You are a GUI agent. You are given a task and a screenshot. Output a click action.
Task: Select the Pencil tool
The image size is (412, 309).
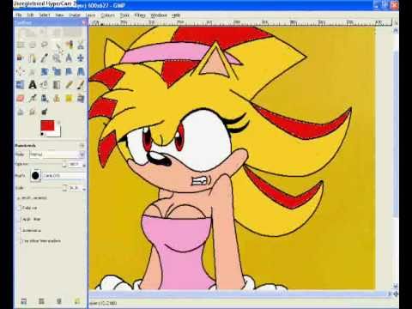coord(69,85)
